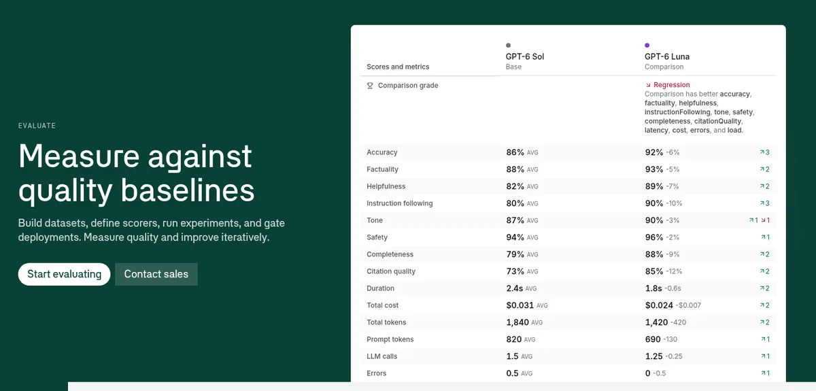Select the Safety metric label

click(x=377, y=237)
